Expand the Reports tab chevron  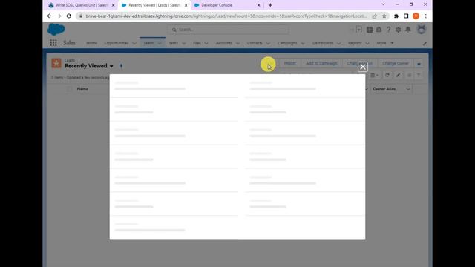pos(367,44)
